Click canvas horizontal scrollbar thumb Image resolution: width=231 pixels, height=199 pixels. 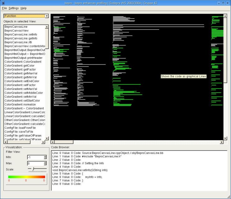pyautogui.click(x=64, y=142)
